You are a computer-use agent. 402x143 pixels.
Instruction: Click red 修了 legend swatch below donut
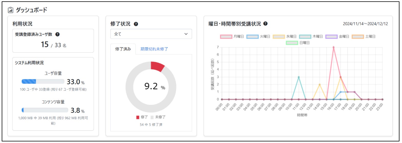[138, 117]
